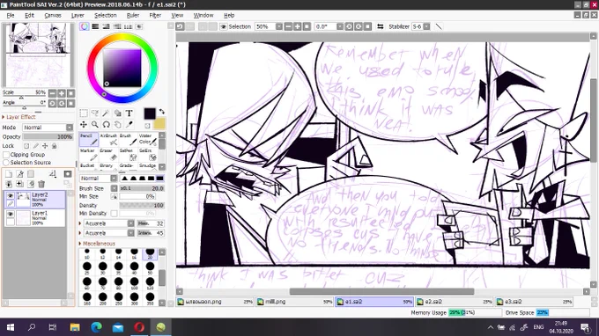Activate the Zoom magnifier tool
This screenshot has width=599, height=336.
point(95,124)
